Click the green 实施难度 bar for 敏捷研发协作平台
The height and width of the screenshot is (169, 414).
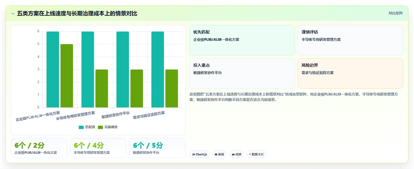click(137, 88)
